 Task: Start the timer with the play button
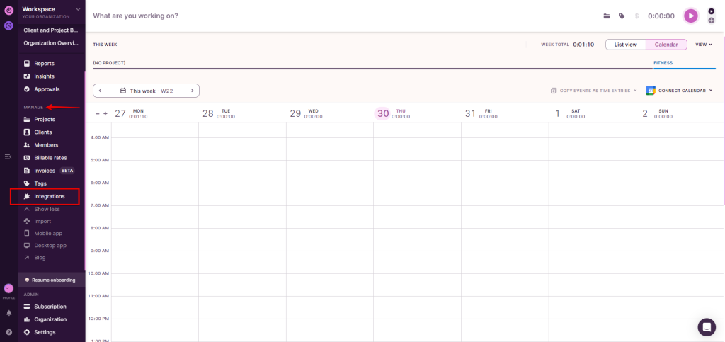tap(690, 16)
